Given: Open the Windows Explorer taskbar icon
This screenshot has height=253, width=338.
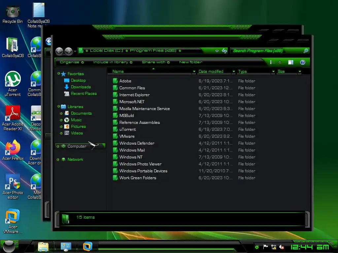Looking at the screenshot, I should point(43,246).
